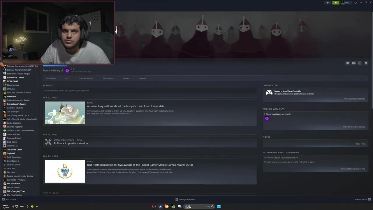Viewport: 373px width, 210px height.
Task: Add game to favorites with heart icon
Action: 366,63
